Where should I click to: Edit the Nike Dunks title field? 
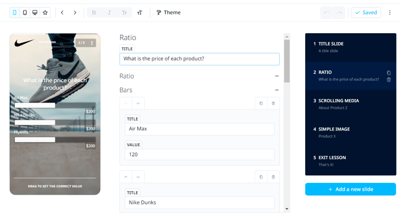click(199, 203)
